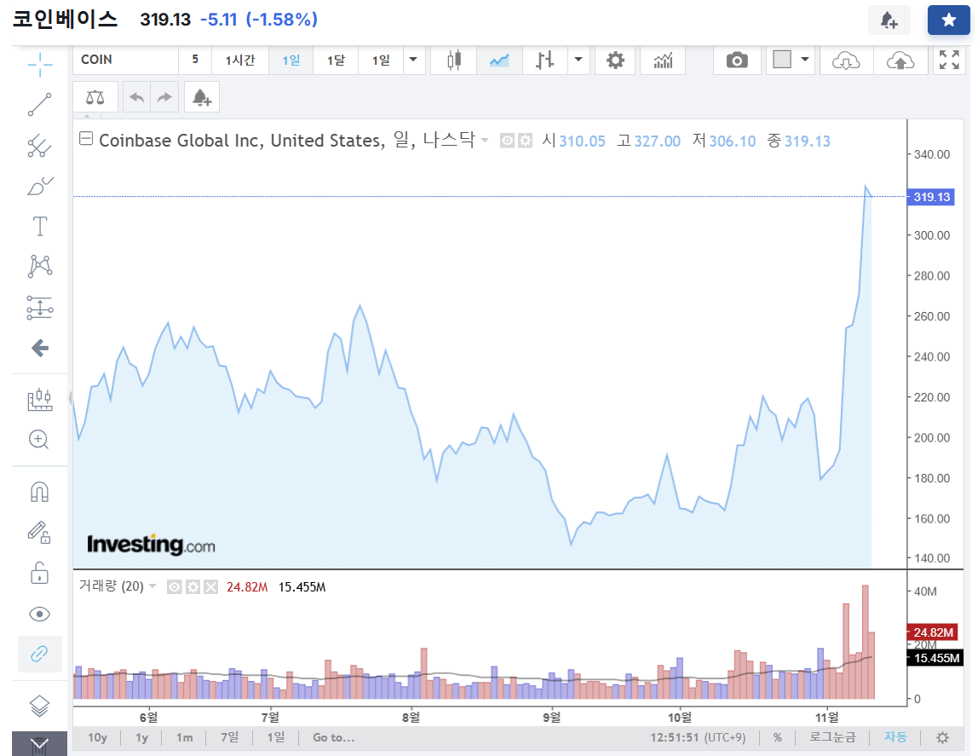
Task: Remove the volume indicator
Action: (210, 587)
